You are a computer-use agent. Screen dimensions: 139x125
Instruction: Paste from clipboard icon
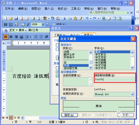click(75, 19)
